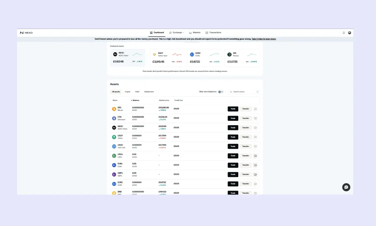Expand the Exchange dropdown menu
376x226 pixels.
(x=176, y=33)
